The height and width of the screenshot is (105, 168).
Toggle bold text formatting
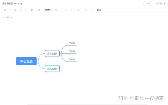click(56, 10)
